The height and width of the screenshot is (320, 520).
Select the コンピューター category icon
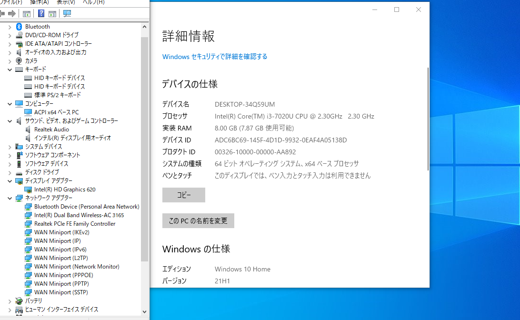(x=19, y=104)
